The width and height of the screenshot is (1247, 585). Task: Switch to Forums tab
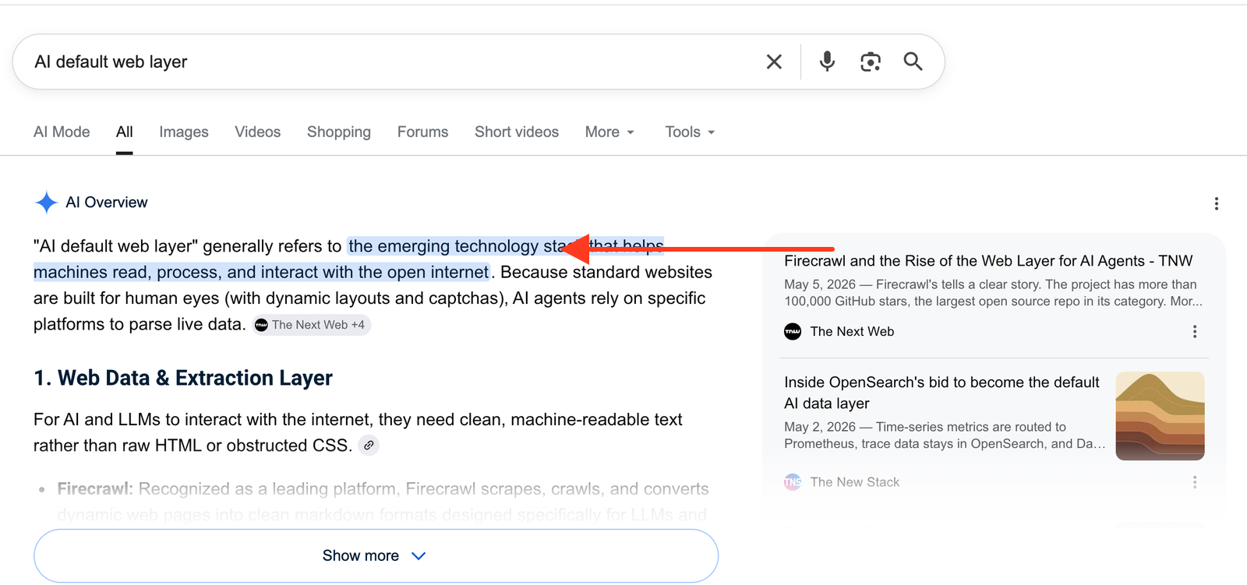pyautogui.click(x=423, y=132)
